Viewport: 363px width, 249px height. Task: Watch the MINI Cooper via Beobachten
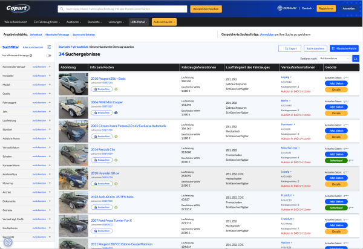102,113
